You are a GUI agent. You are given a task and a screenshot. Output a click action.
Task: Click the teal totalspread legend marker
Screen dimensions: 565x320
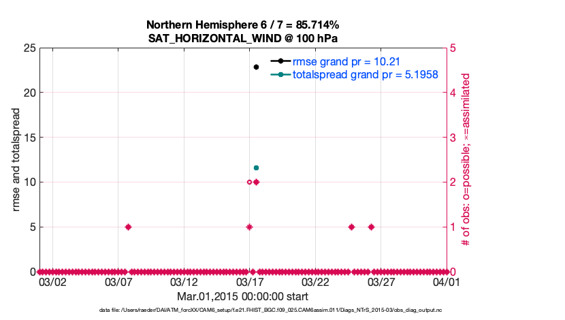point(280,74)
